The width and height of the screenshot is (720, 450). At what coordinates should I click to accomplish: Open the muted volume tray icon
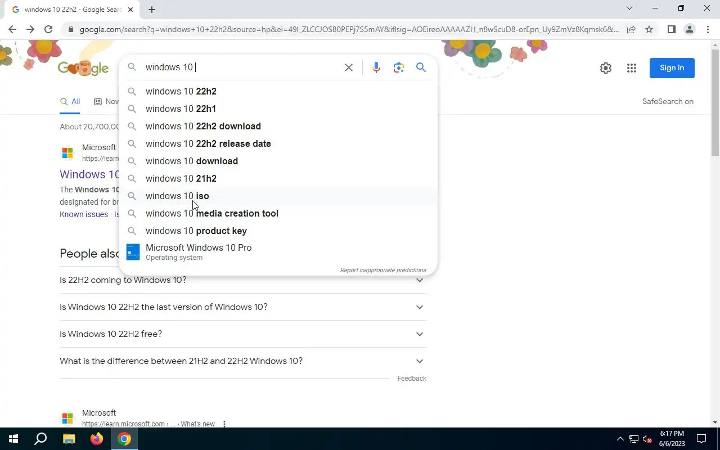(647, 439)
